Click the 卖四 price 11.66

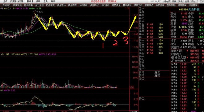point(150,28)
